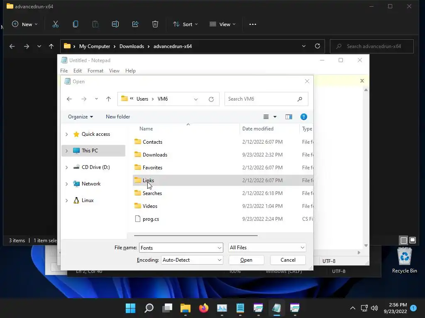This screenshot has width=425, height=318.
Task: Click the Delete trash icon in Explorer toolbar
Action: [x=155, y=24]
